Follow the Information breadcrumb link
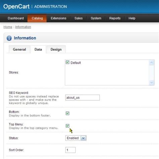The image size is (159, 159). [23, 27]
